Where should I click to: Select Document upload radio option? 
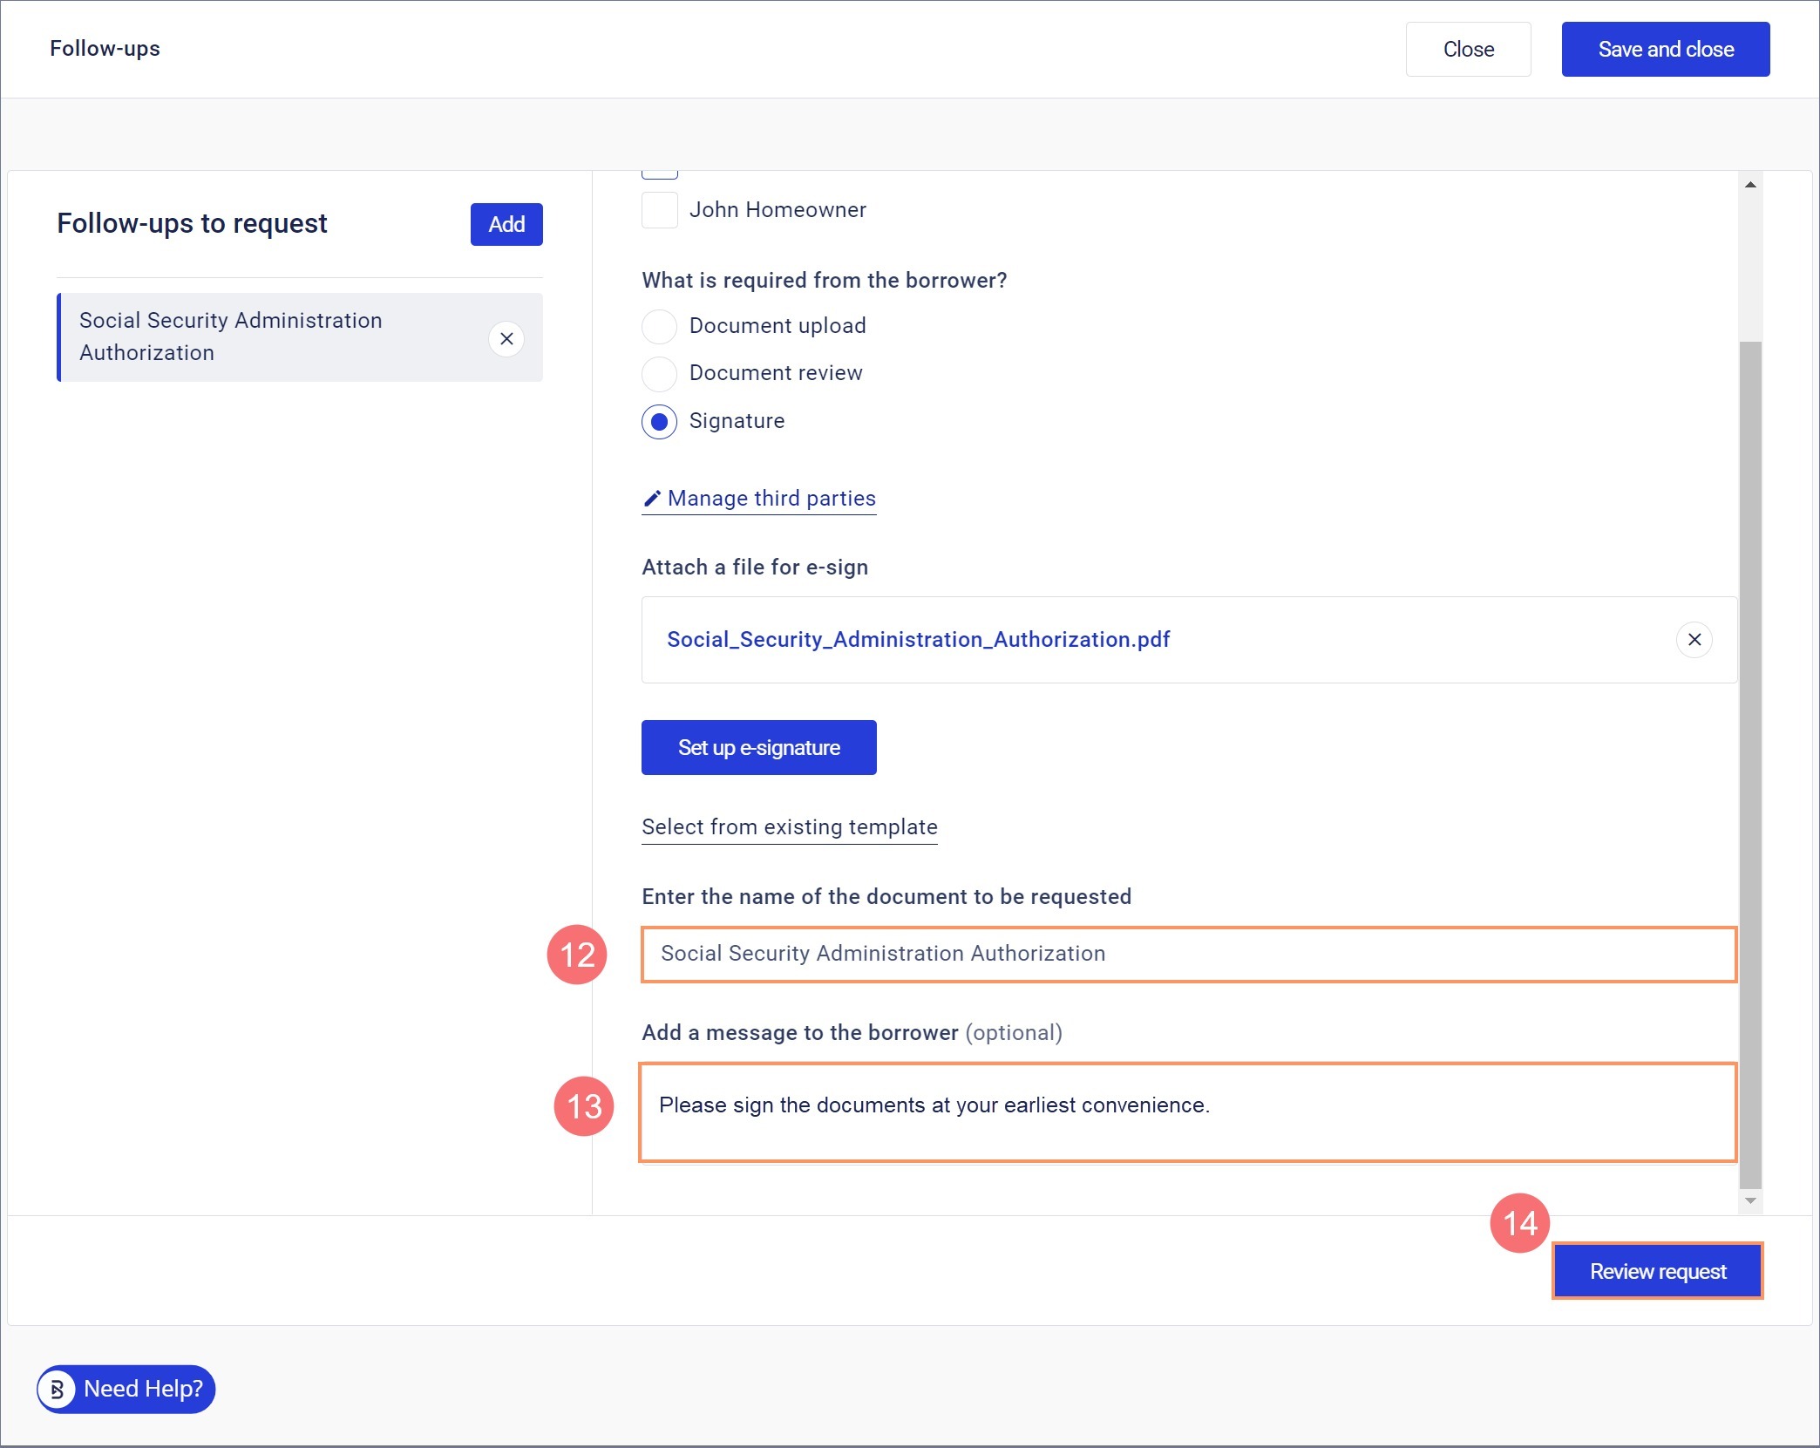pos(660,327)
